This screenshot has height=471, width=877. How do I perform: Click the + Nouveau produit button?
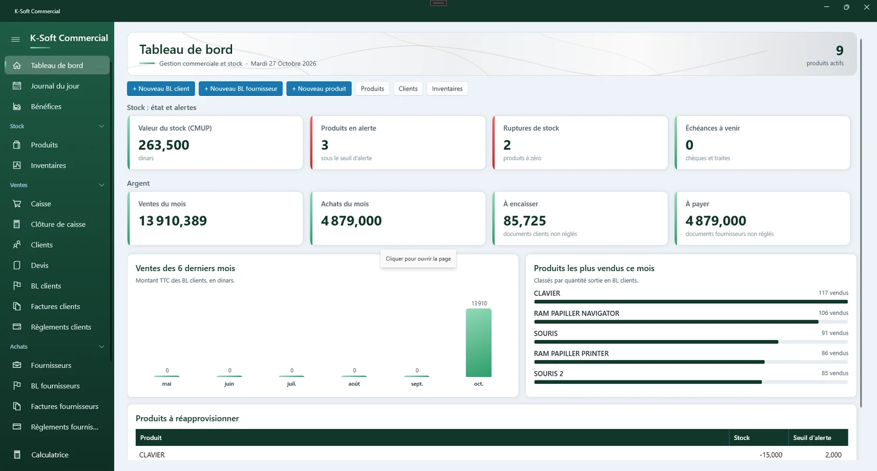[319, 89]
